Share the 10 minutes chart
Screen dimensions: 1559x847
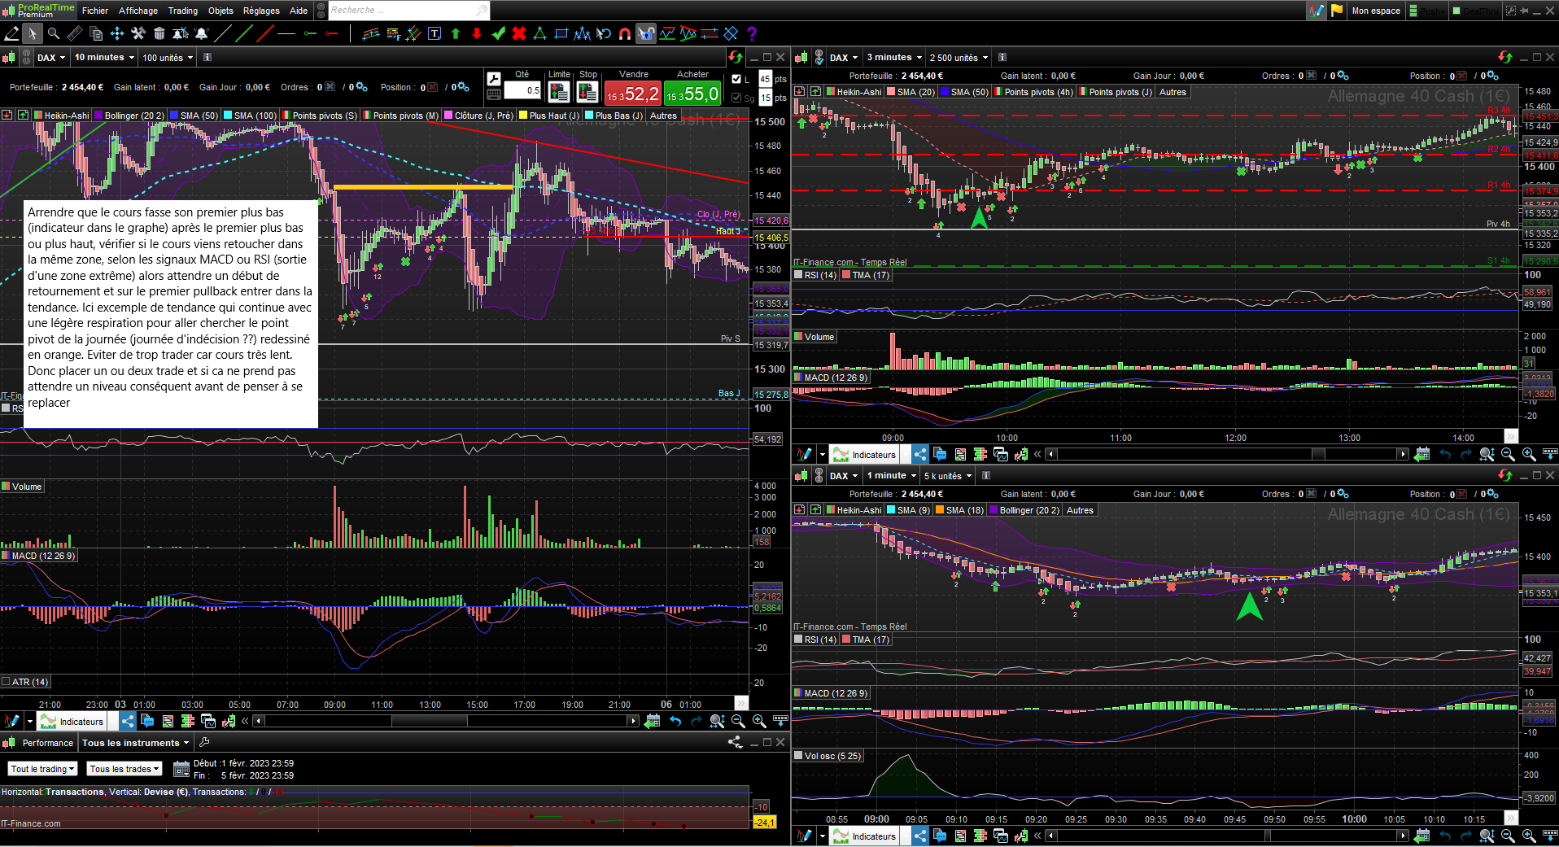(128, 721)
